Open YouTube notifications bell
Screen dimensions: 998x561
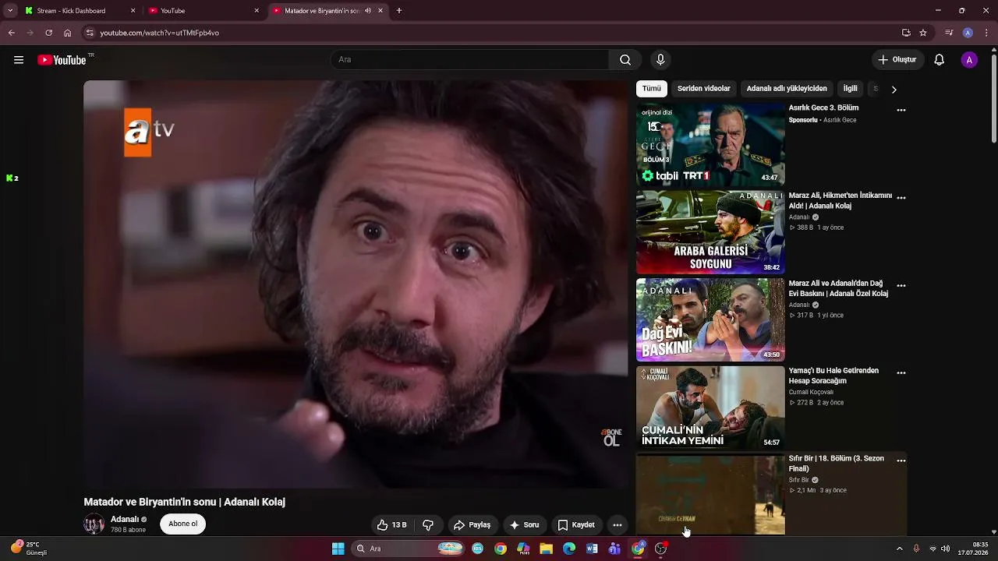coord(940,60)
